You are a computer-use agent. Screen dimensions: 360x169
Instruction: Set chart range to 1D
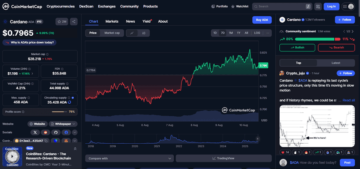(215, 33)
